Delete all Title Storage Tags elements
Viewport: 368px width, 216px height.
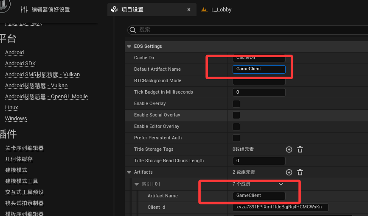coord(300,150)
